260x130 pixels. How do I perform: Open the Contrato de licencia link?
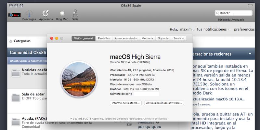pyautogui.click(x=155, y=119)
